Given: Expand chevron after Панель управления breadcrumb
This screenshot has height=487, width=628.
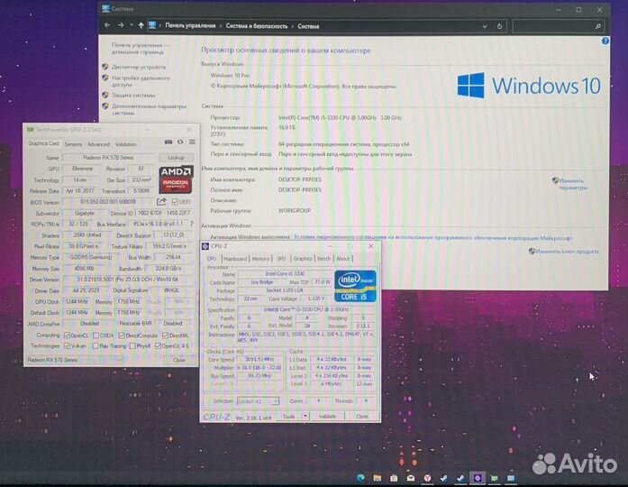Looking at the screenshot, I should coord(220,26).
